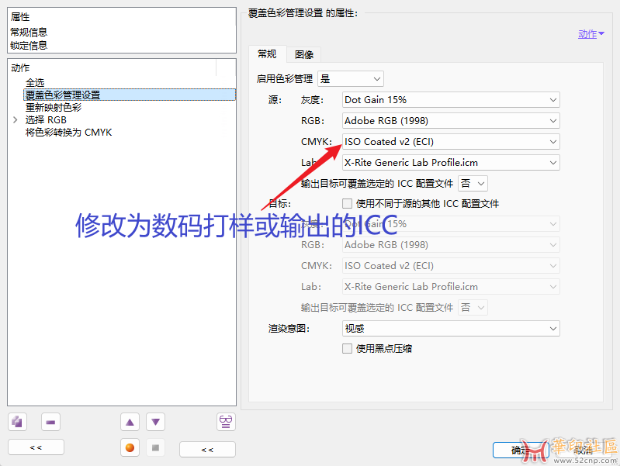Screen dimensions: 620x466
Task: Switch to the 图像 tab
Action: [303, 54]
